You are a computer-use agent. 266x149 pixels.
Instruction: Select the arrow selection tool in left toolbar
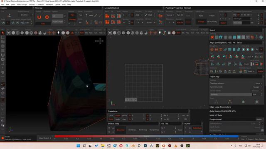click(x=2, y=33)
